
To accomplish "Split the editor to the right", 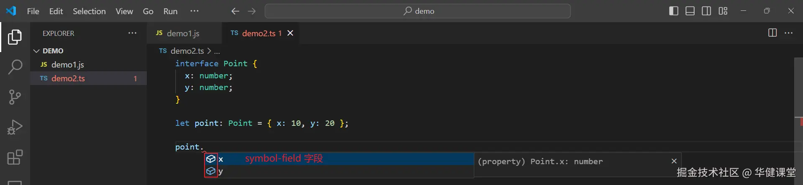I will pos(772,33).
